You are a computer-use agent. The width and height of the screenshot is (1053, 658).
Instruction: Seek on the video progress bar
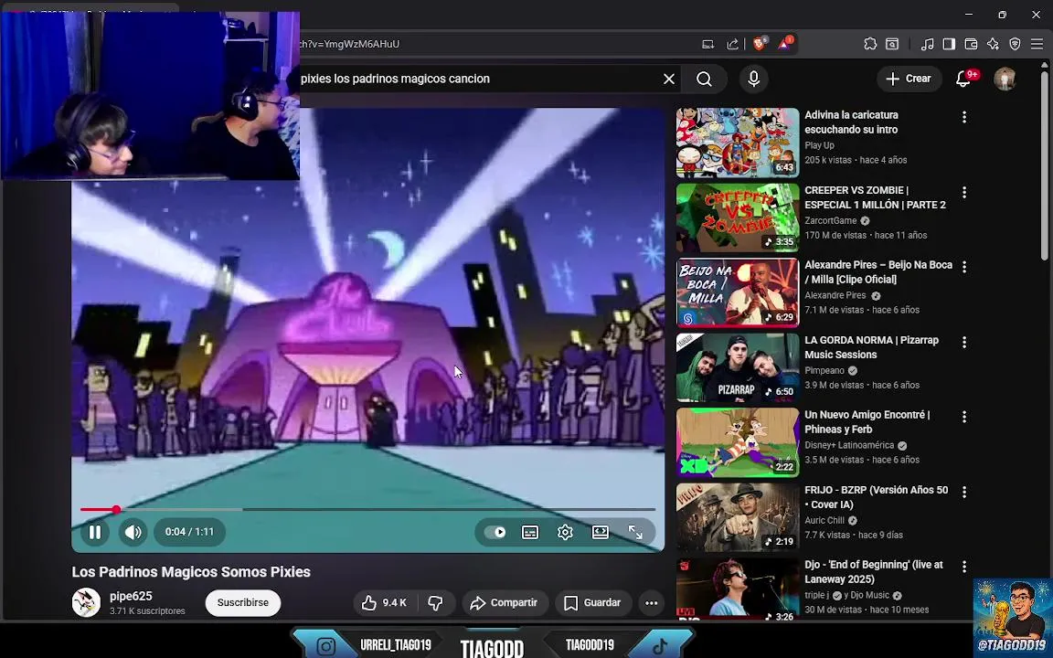[x=368, y=510]
